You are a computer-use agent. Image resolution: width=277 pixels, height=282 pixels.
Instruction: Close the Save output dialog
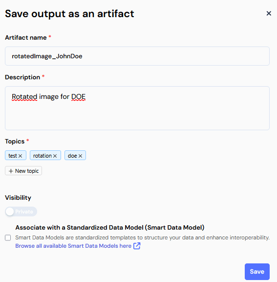pos(269,13)
